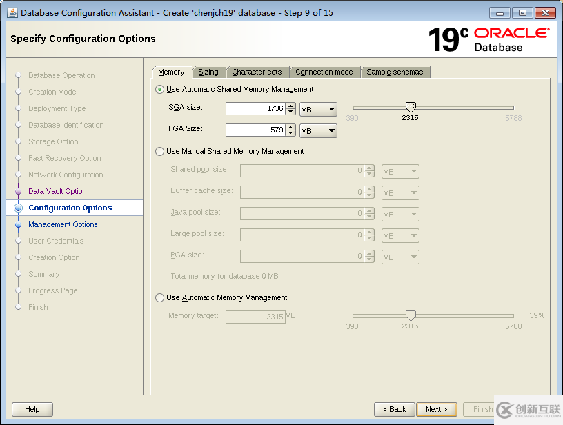Open the Sample schemas tab
This screenshot has height=425, width=563.
pyautogui.click(x=395, y=72)
